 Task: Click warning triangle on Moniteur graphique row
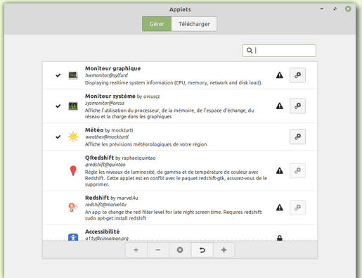[280, 75]
